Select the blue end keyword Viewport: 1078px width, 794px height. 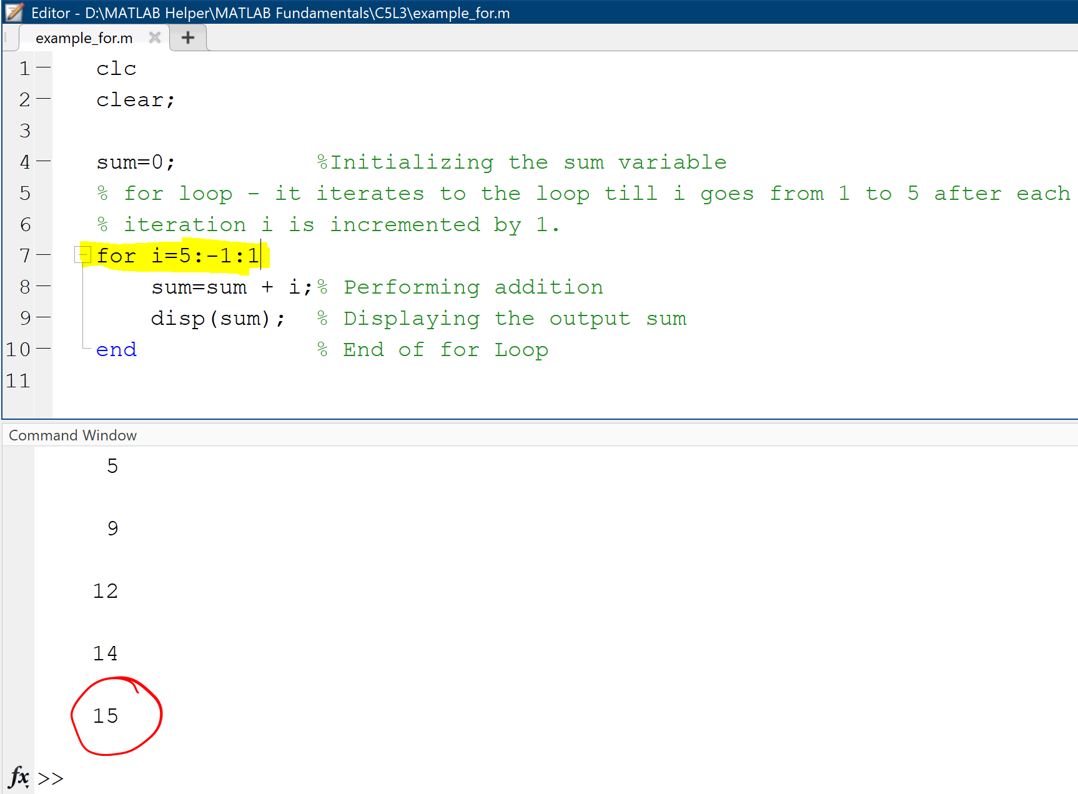click(x=116, y=349)
